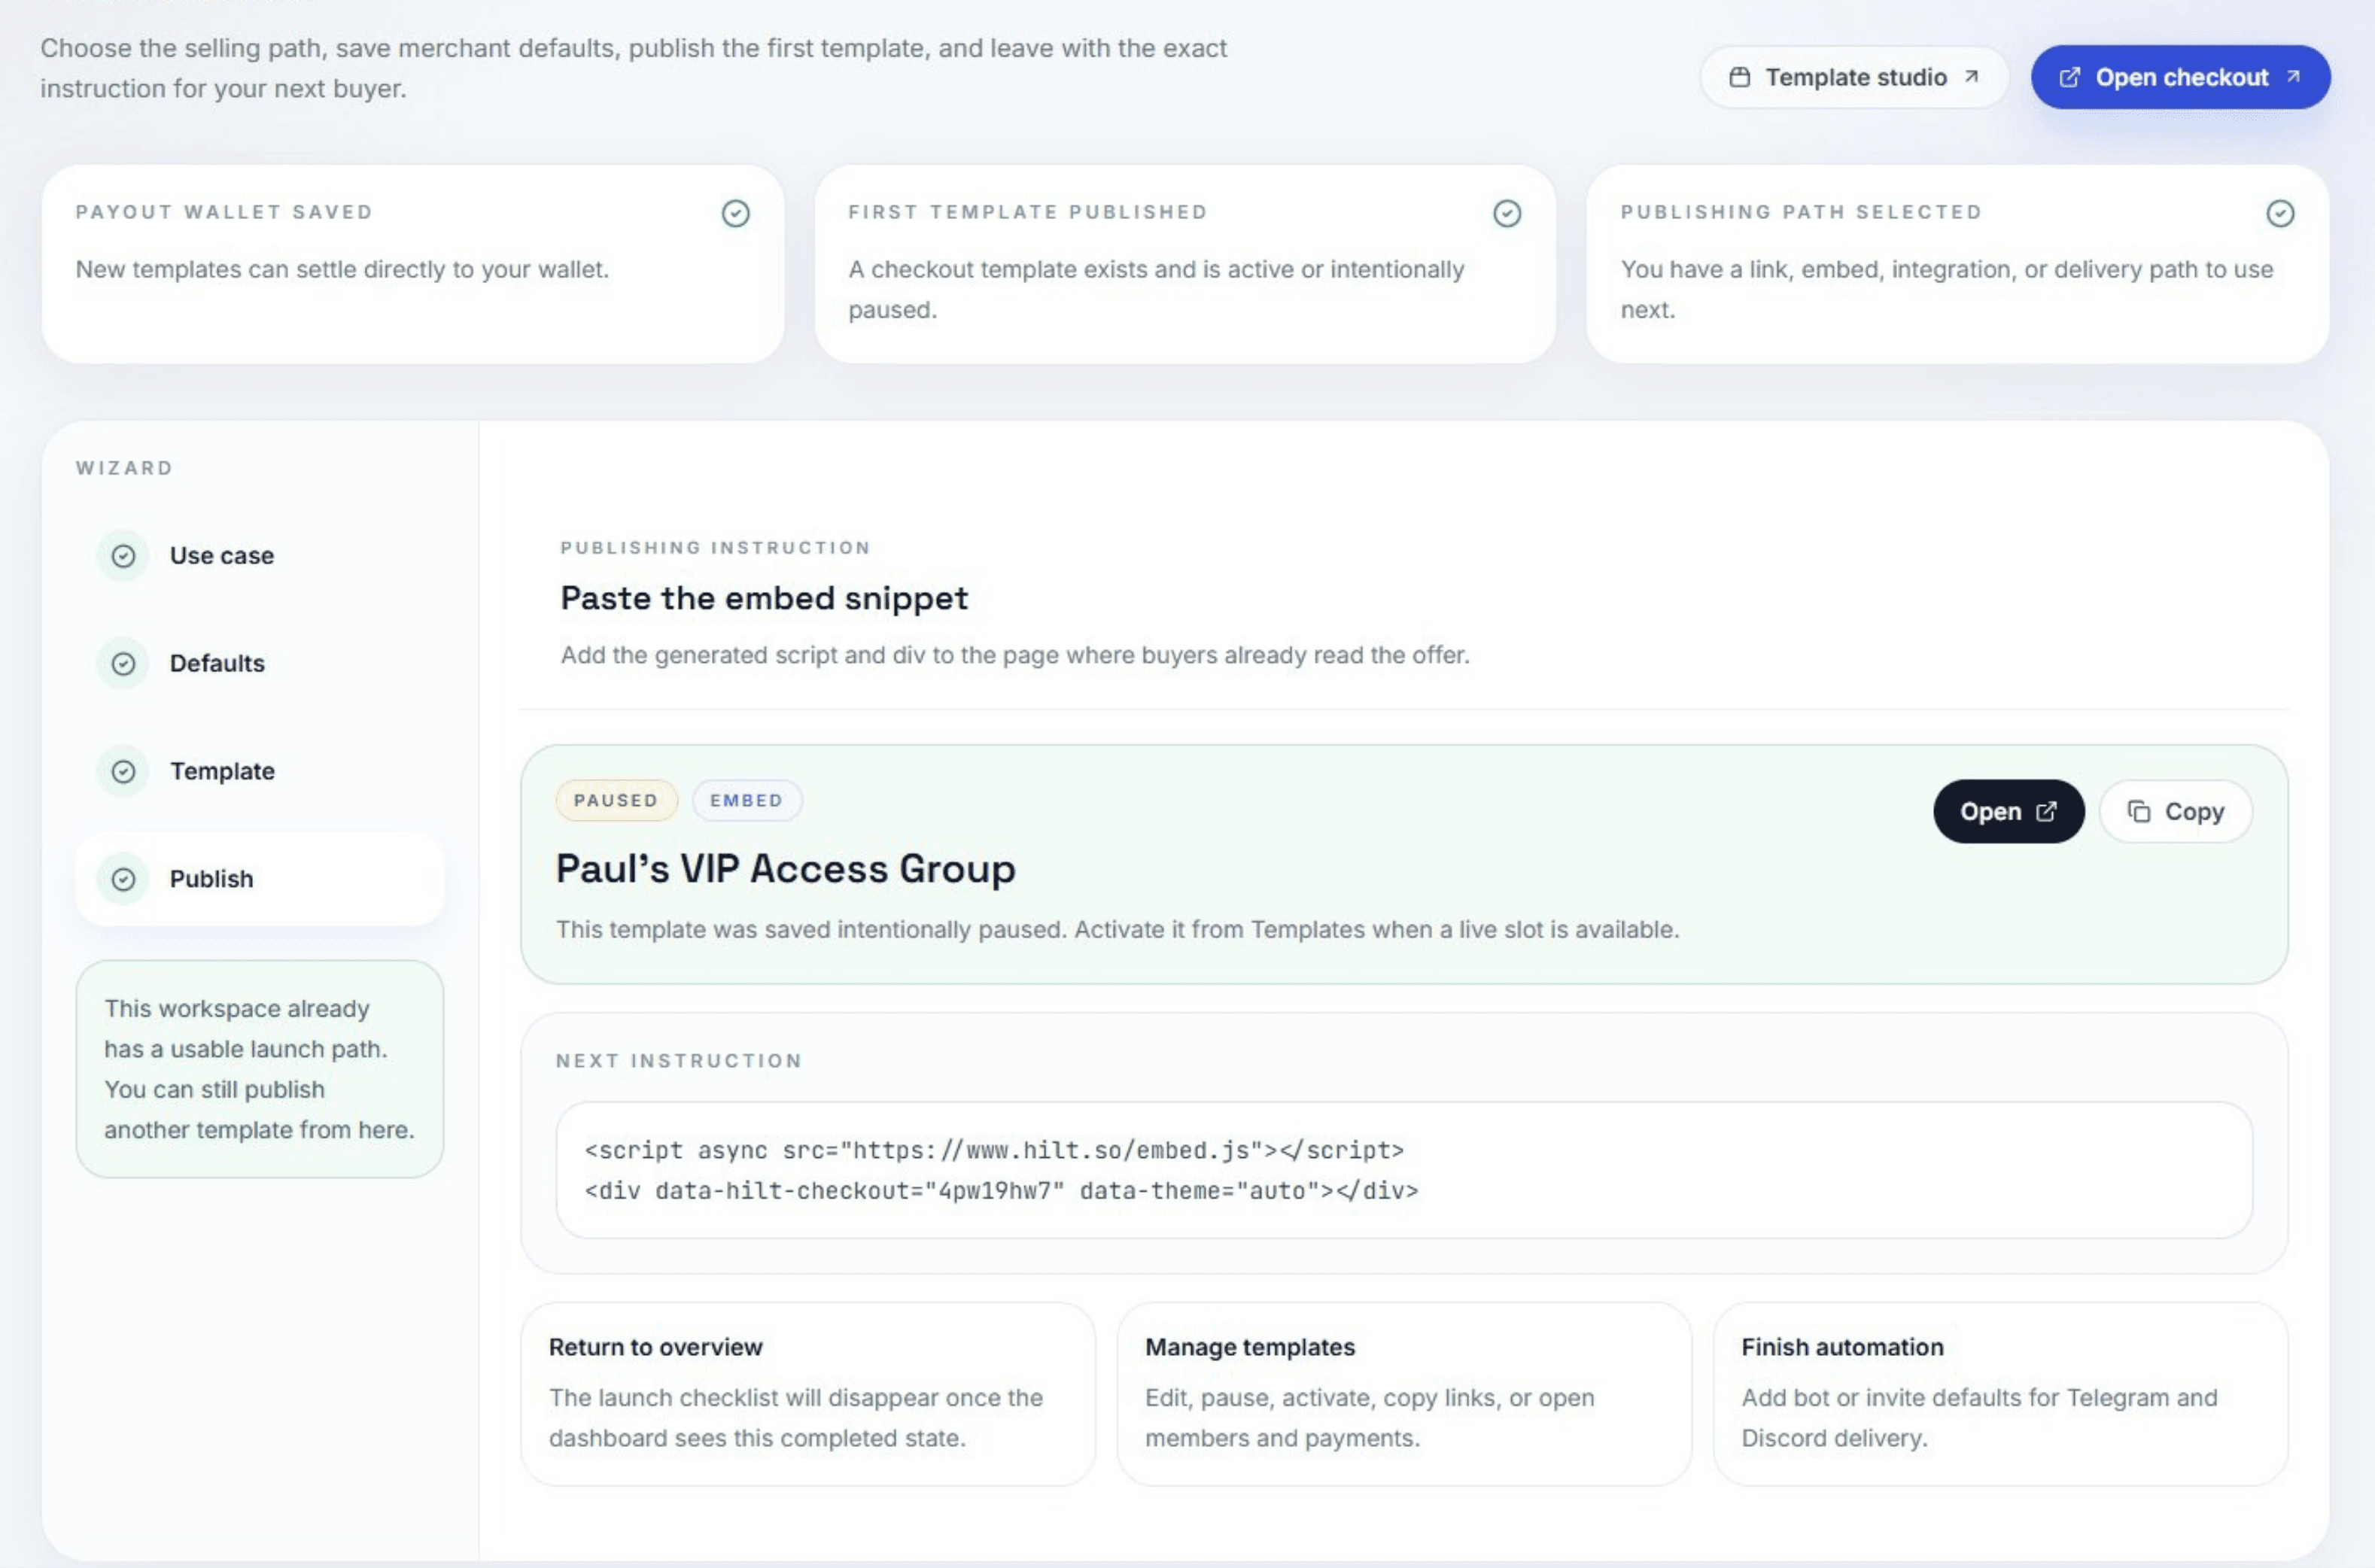Click the div data-hilt-checkout line of code
Screen dimensions: 2375x1568
point(1001,1190)
